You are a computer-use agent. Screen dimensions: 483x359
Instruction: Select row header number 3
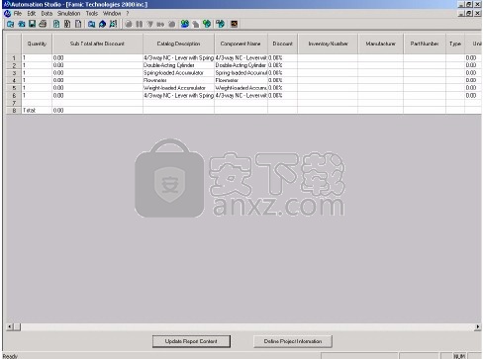14,73
